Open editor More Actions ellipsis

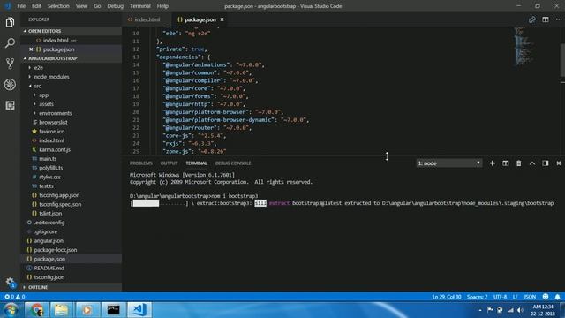pyautogui.click(x=559, y=19)
